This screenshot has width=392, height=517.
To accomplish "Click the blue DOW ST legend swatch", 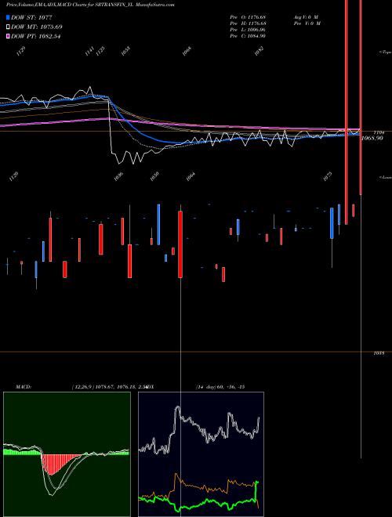I will [8, 17].
